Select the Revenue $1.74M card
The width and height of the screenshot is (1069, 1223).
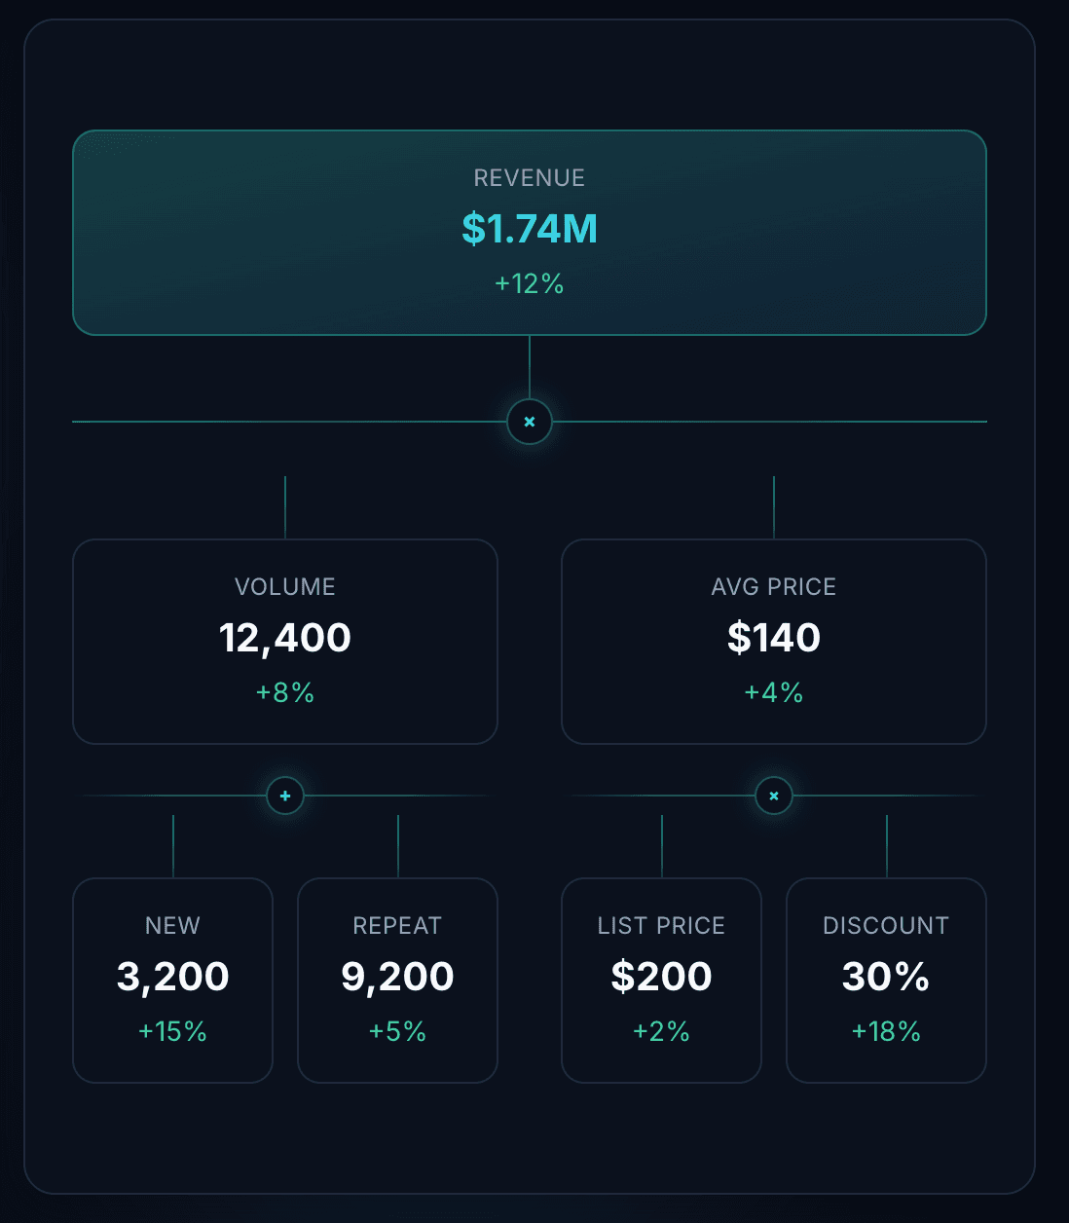click(x=530, y=233)
